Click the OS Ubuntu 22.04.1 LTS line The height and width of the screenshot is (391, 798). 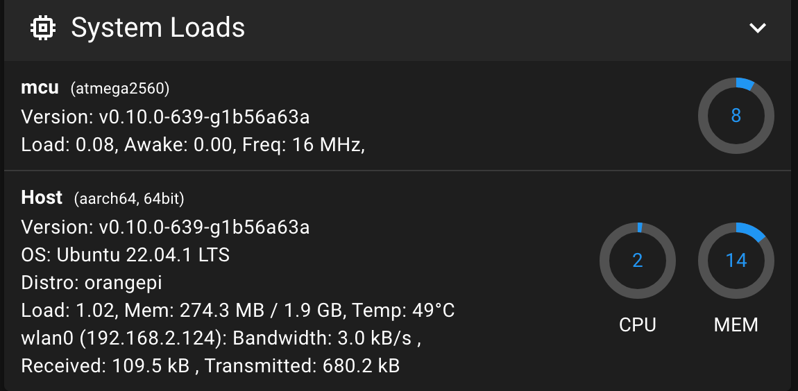[125, 254]
